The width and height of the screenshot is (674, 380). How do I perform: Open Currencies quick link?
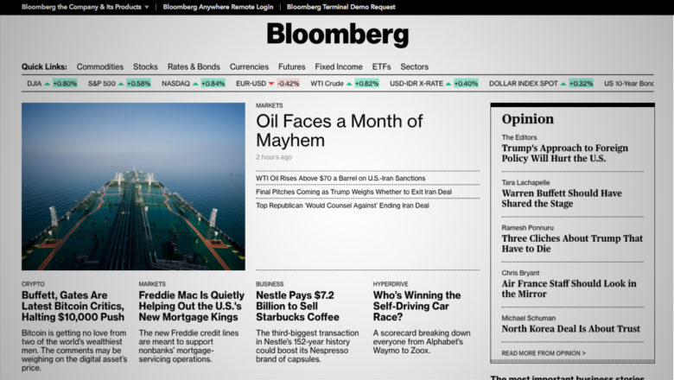(249, 66)
